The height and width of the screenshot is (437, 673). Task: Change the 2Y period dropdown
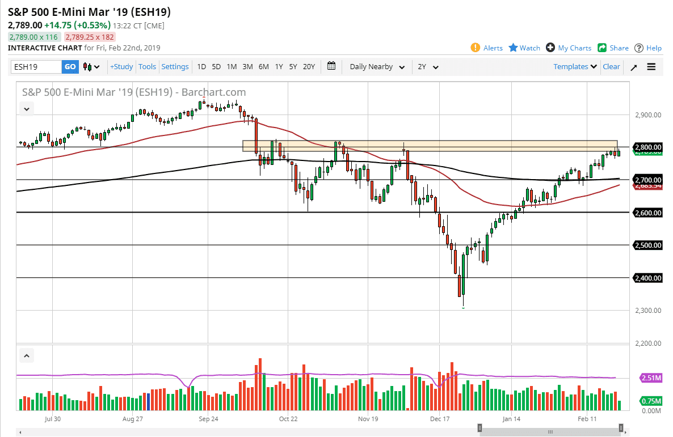pyautogui.click(x=427, y=66)
